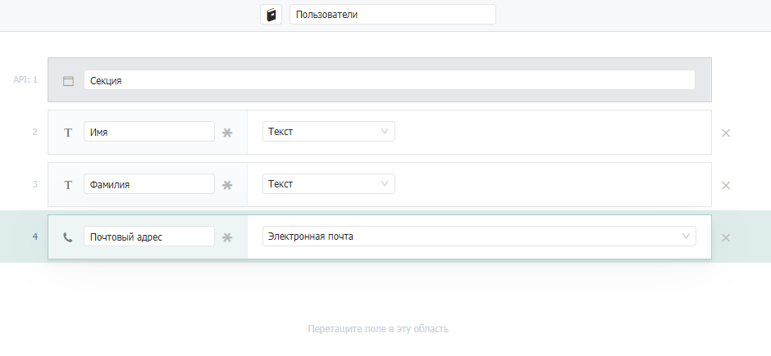Image resolution: width=771 pixels, height=356 pixels.
Task: Click the Перетащите поле drop area
Action: pyautogui.click(x=378, y=328)
